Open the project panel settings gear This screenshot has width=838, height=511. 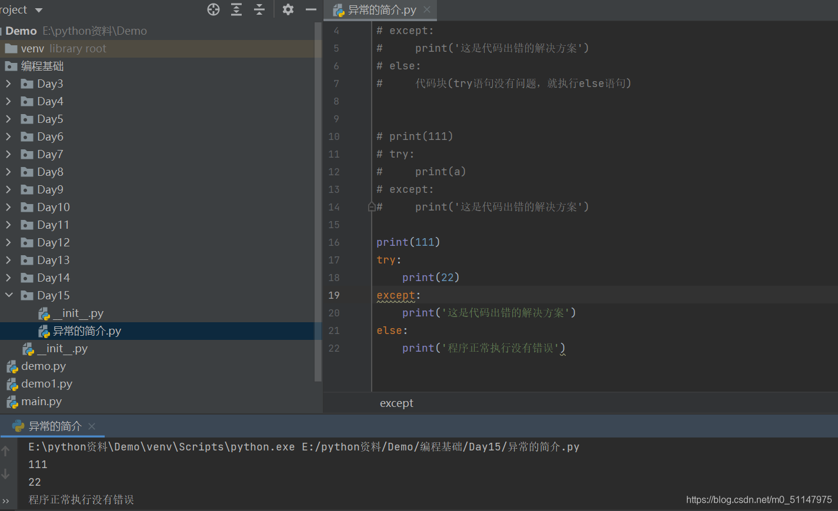pyautogui.click(x=288, y=9)
